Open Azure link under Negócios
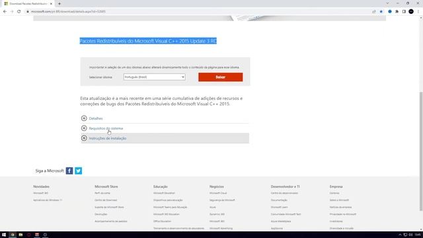The width and height of the screenshot is (423, 238). tap(213, 207)
